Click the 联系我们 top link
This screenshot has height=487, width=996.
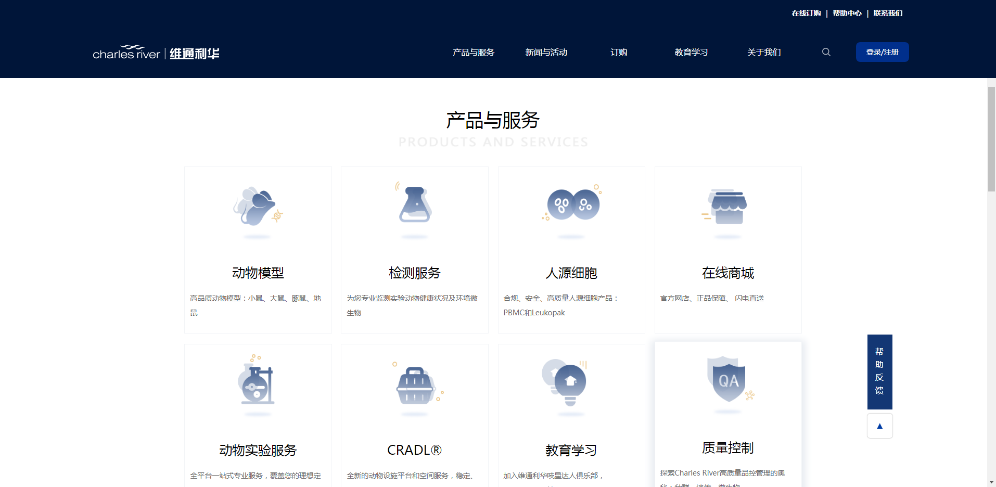point(888,14)
